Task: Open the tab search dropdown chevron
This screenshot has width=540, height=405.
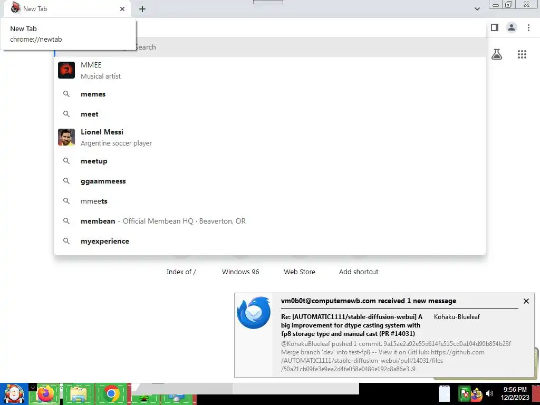Action: click(x=477, y=9)
